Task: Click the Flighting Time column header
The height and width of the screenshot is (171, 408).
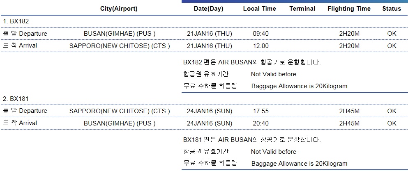Action: coord(349,9)
